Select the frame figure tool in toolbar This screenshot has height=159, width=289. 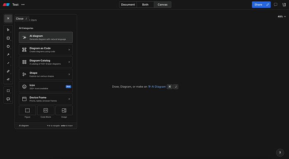click(8, 91)
